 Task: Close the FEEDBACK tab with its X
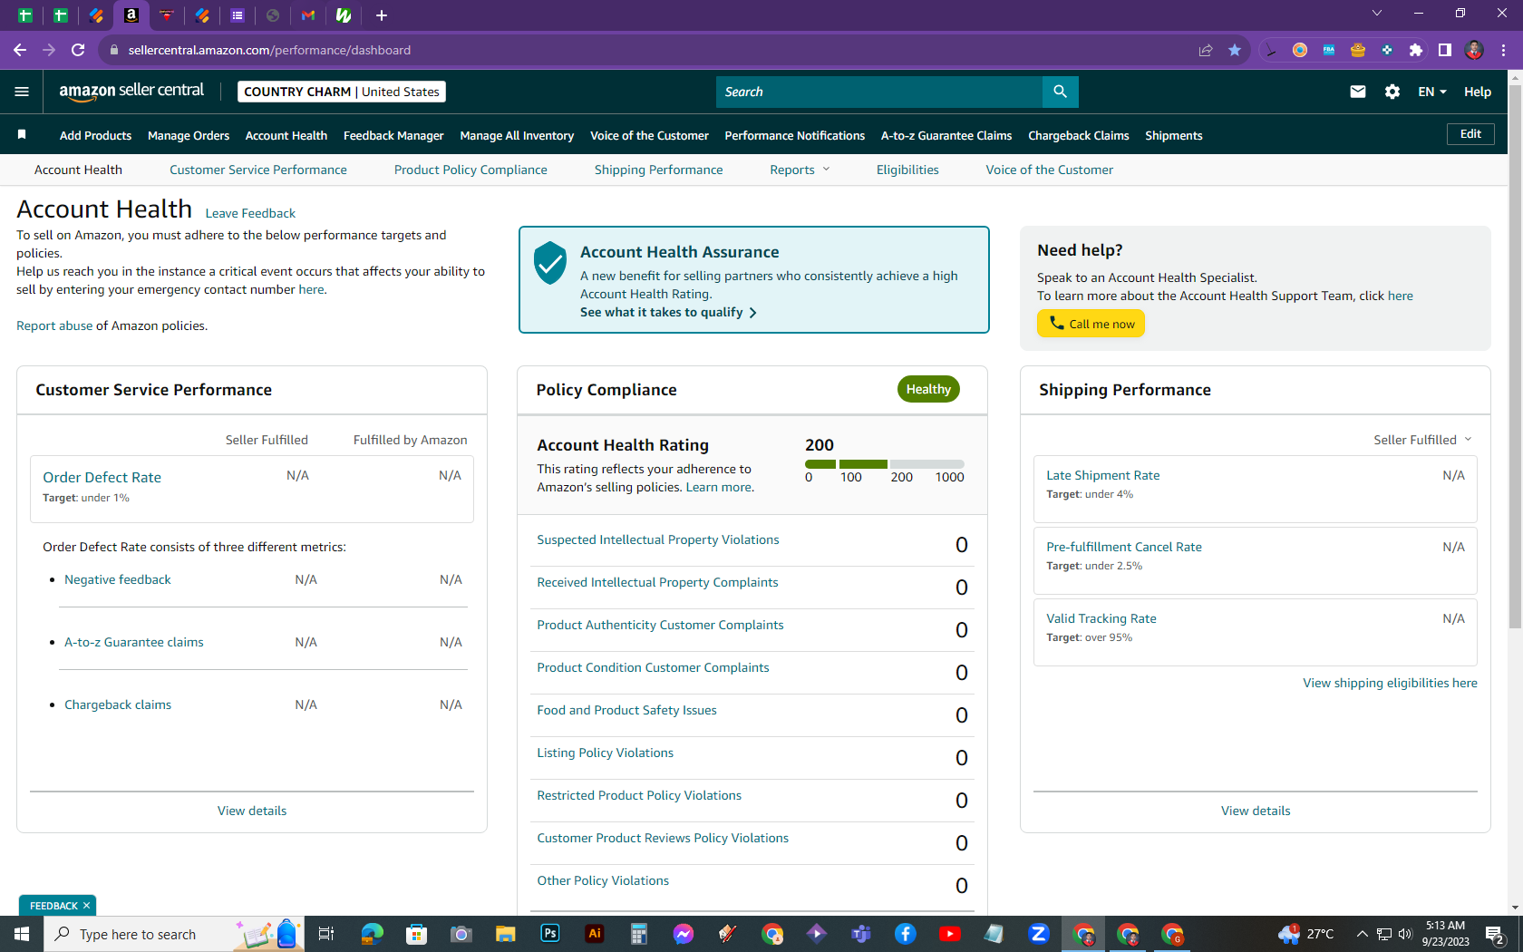coord(87,906)
